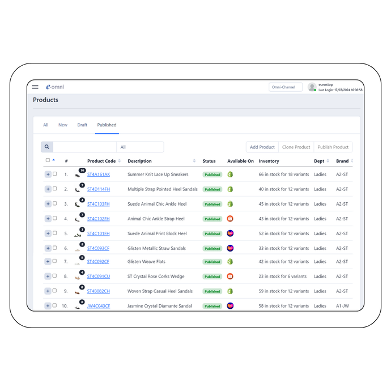Open the hamburger navigation menu

(x=35, y=87)
